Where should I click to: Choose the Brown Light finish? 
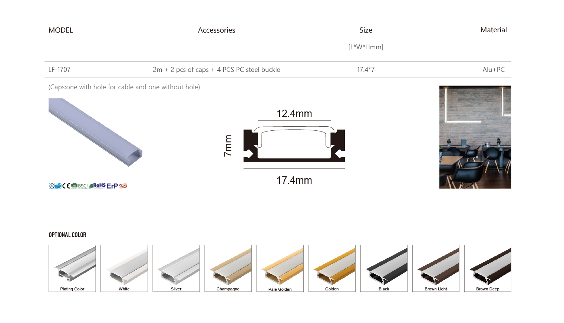[x=436, y=268]
